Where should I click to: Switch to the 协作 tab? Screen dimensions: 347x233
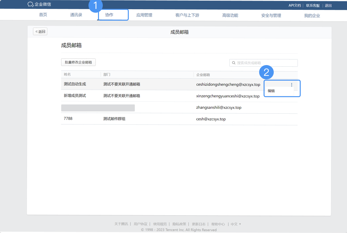click(x=113, y=15)
